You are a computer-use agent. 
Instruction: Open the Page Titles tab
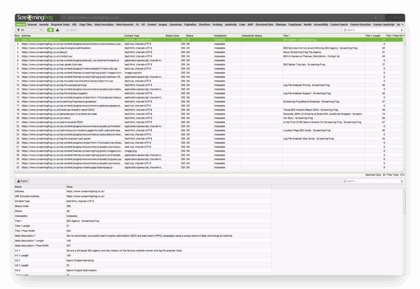(85, 25)
